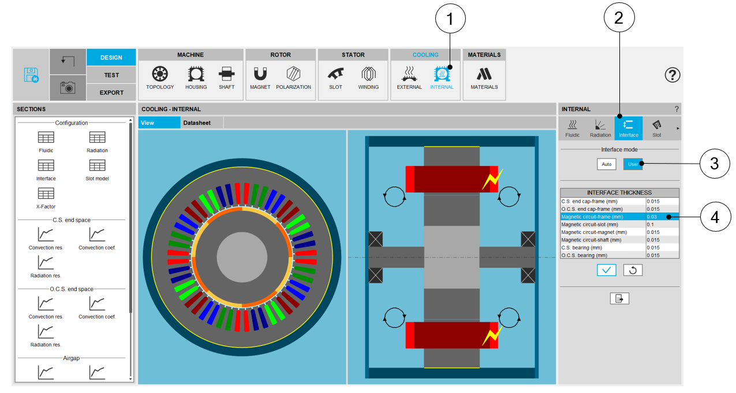Open the Shaft design section

[226, 77]
